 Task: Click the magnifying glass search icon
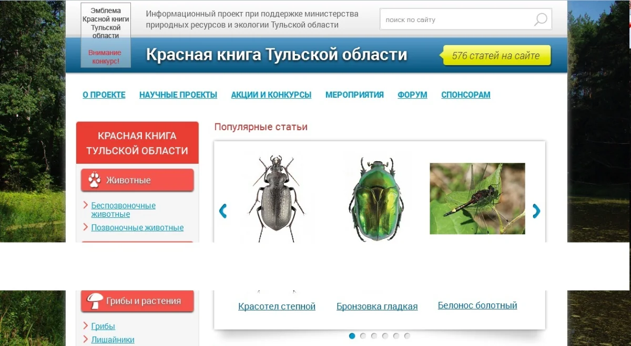pyautogui.click(x=541, y=20)
